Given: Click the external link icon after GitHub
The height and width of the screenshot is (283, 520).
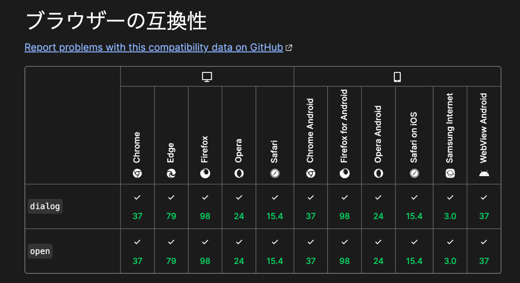Looking at the screenshot, I should click(x=289, y=48).
